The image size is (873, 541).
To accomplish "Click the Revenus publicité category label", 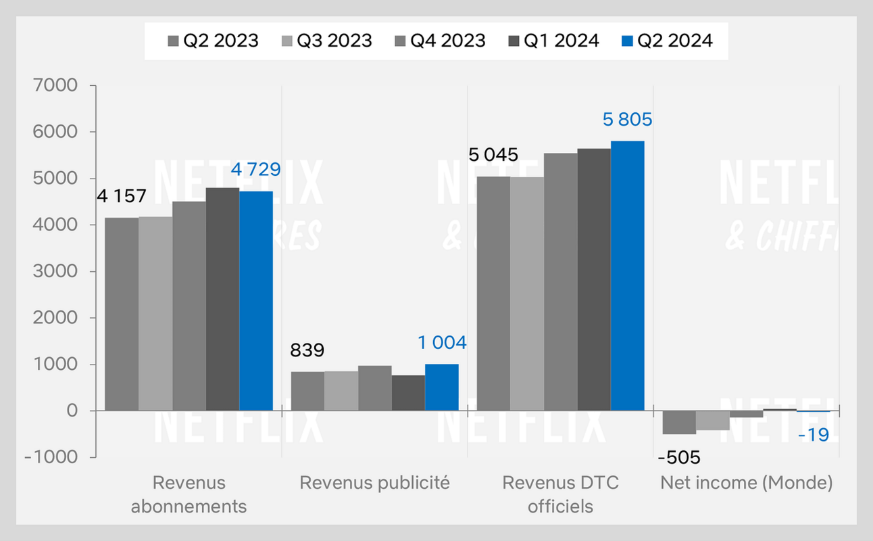I will (x=374, y=483).
